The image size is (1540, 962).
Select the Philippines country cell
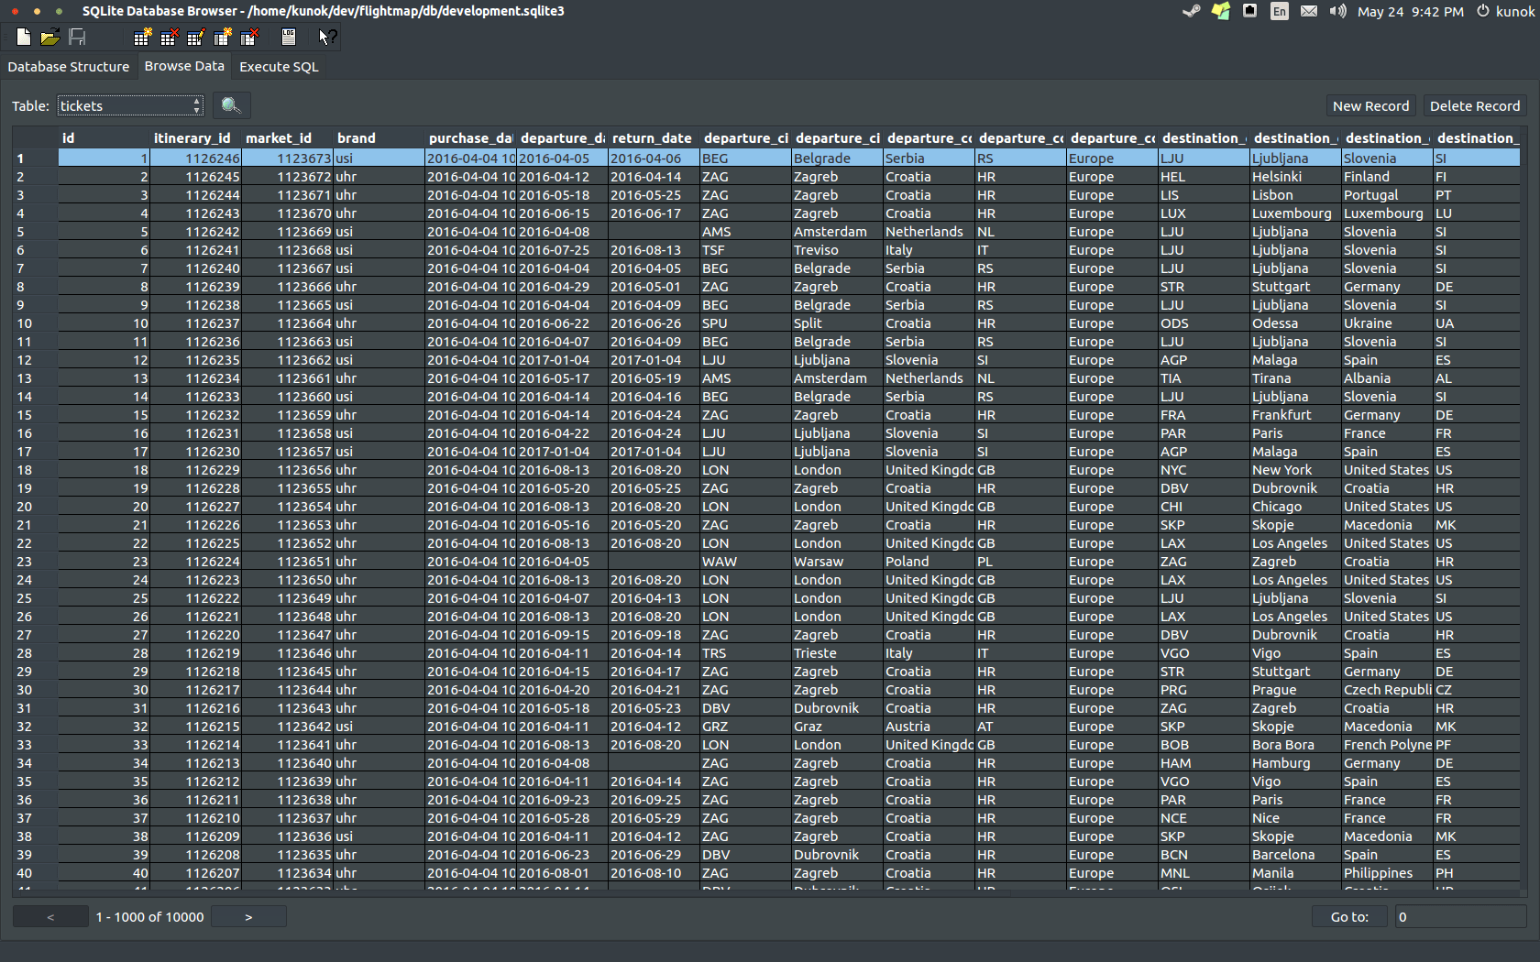(1388, 873)
